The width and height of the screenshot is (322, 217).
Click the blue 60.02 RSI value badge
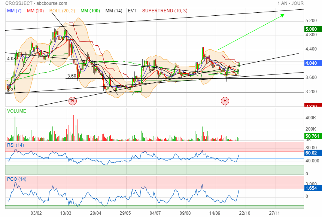313,153
